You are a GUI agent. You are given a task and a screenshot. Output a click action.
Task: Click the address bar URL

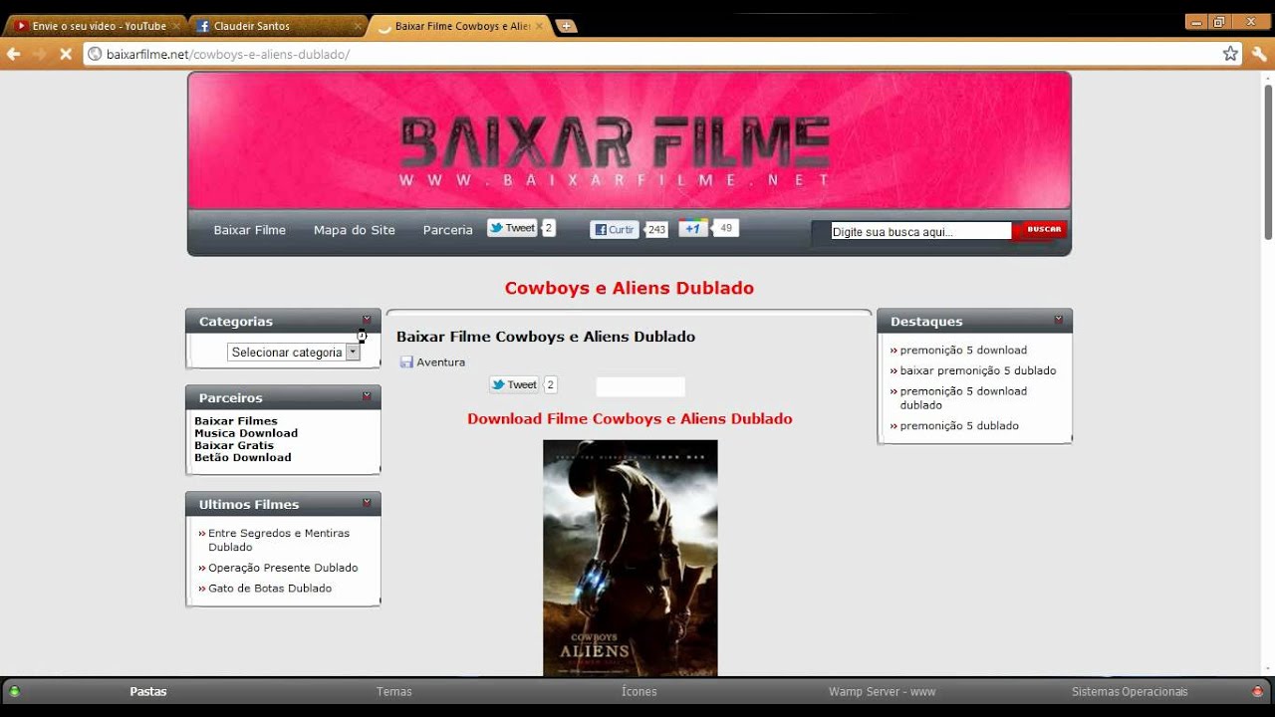(x=228, y=54)
